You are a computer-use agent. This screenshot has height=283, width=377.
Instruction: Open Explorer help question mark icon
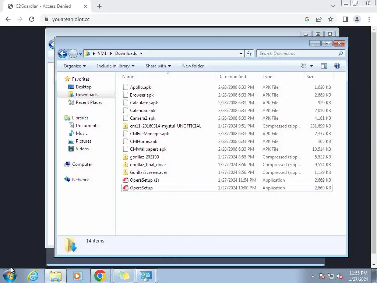[337, 66]
